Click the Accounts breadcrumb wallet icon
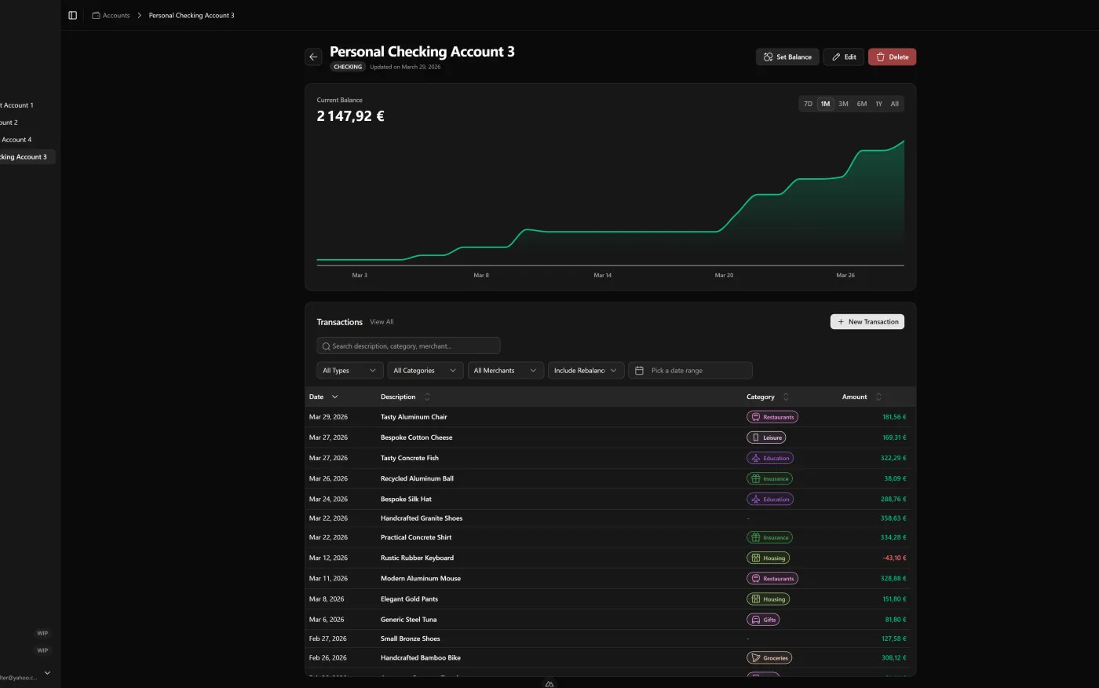The image size is (1099, 688). [95, 15]
